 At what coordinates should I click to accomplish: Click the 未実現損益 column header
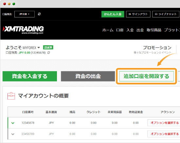tap(115, 112)
